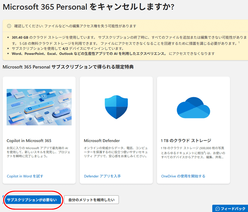
Task: Click the "Microsoft Defender" card title
Action: (102, 140)
